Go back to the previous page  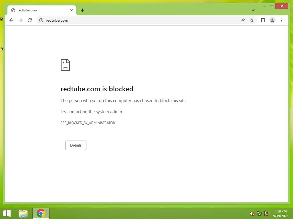11,20
